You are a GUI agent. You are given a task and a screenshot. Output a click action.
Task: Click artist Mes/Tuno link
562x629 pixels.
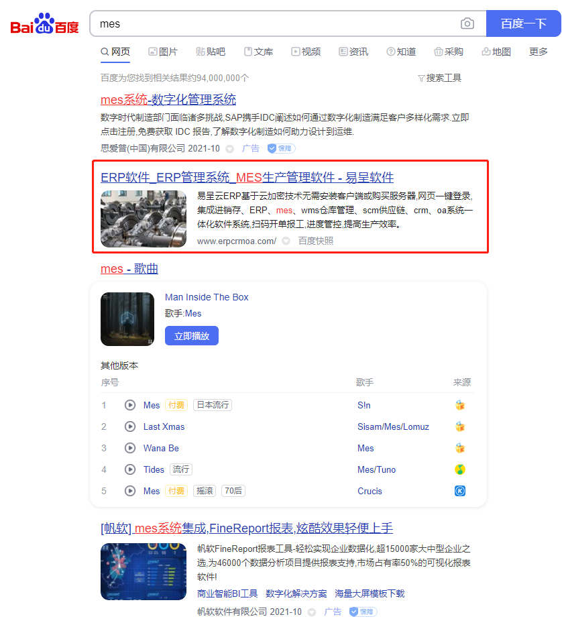[376, 470]
